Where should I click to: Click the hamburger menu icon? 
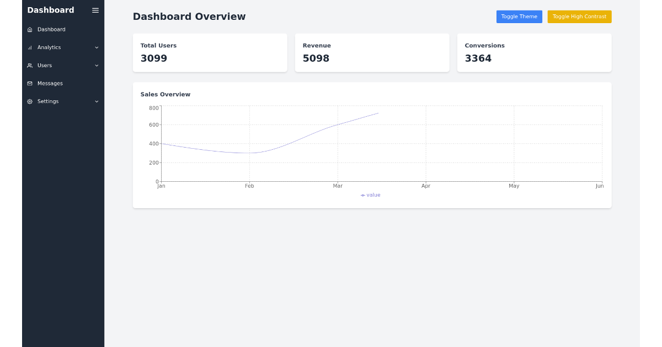point(95,10)
